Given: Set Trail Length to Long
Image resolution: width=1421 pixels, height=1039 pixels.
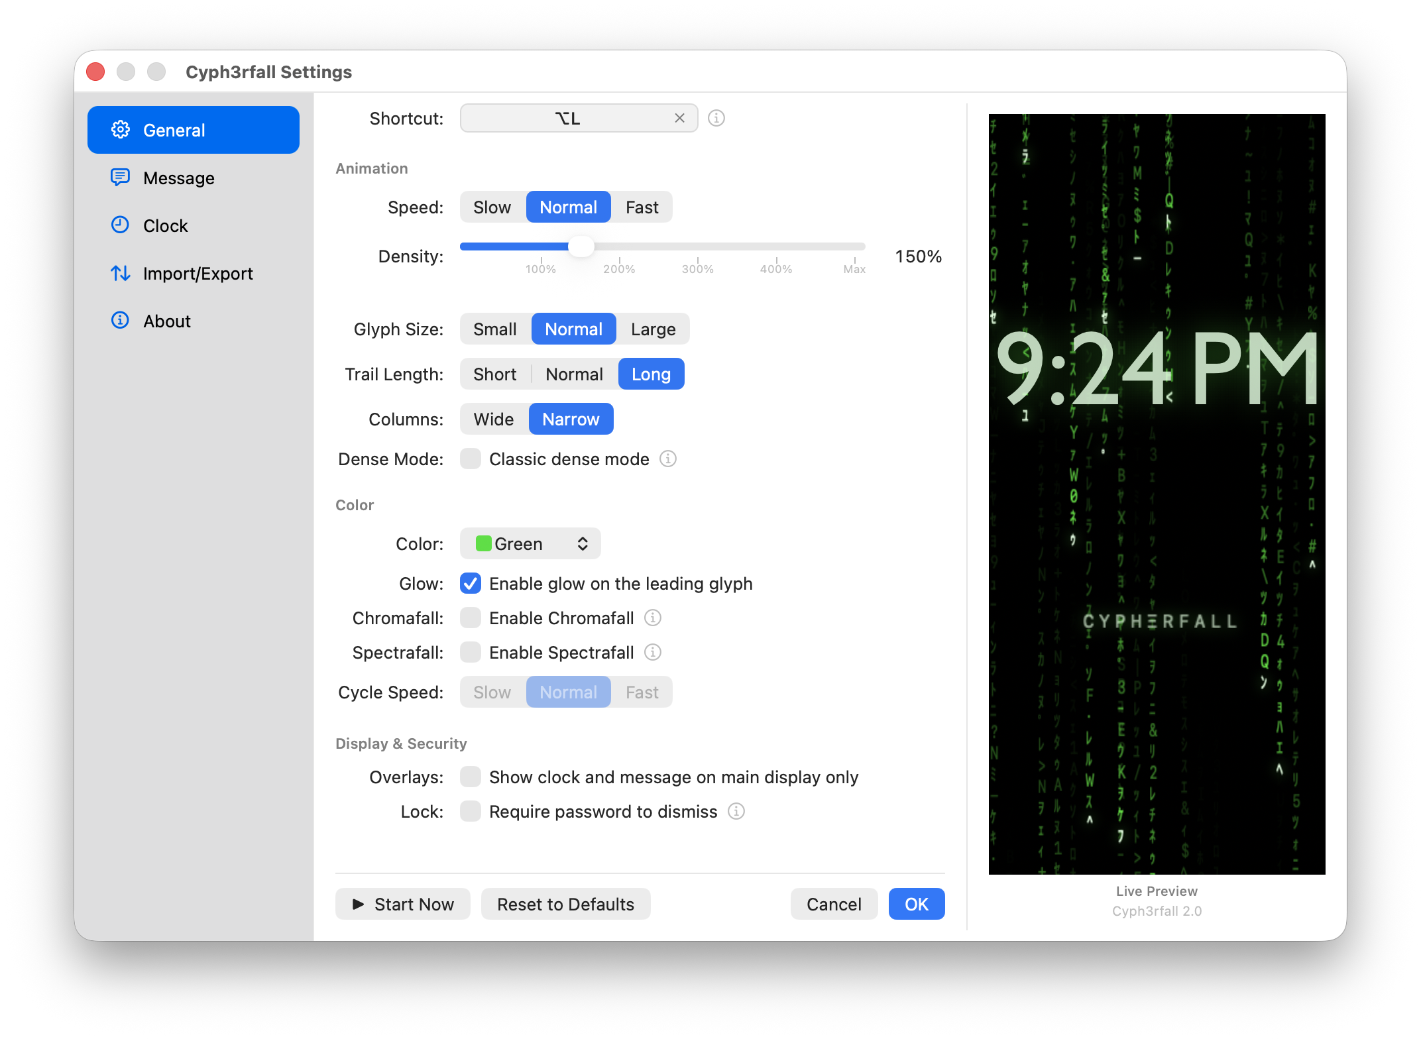Looking at the screenshot, I should [651, 374].
